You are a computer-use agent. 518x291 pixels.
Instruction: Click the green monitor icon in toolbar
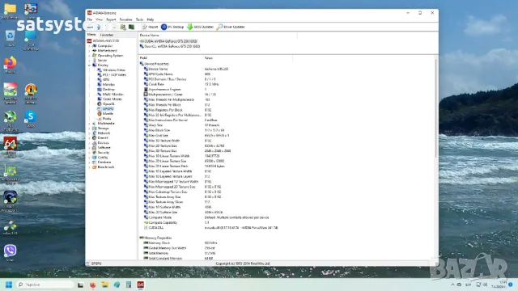click(x=131, y=27)
